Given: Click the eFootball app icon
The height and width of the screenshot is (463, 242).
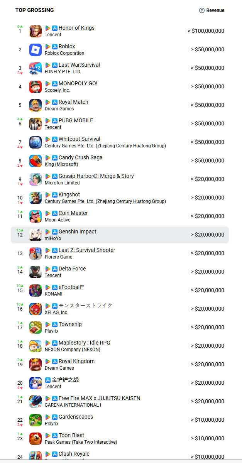Looking at the screenshot, I should point(36,291).
